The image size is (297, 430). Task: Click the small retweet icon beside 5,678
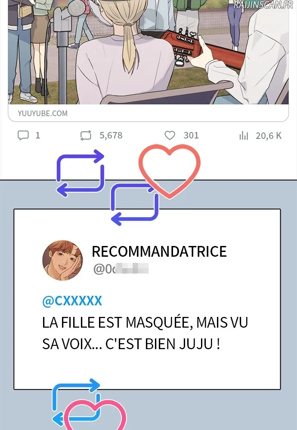click(86, 135)
